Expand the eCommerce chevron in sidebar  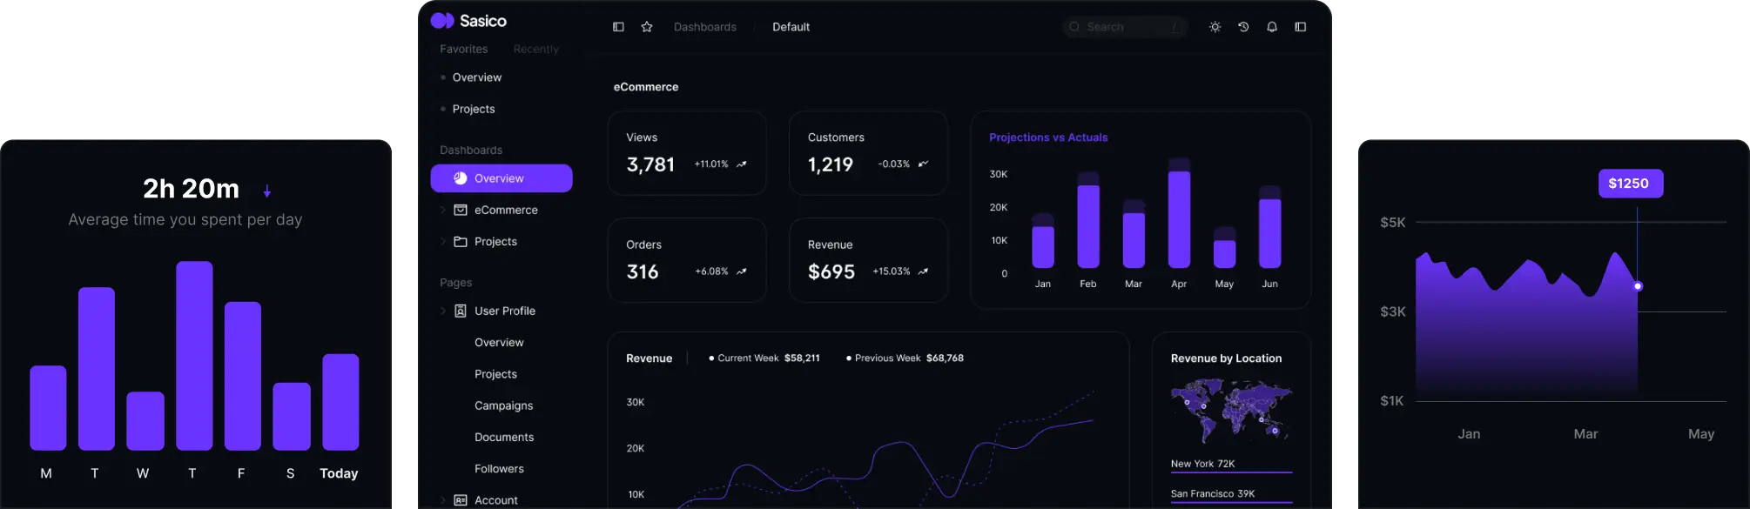point(442,210)
